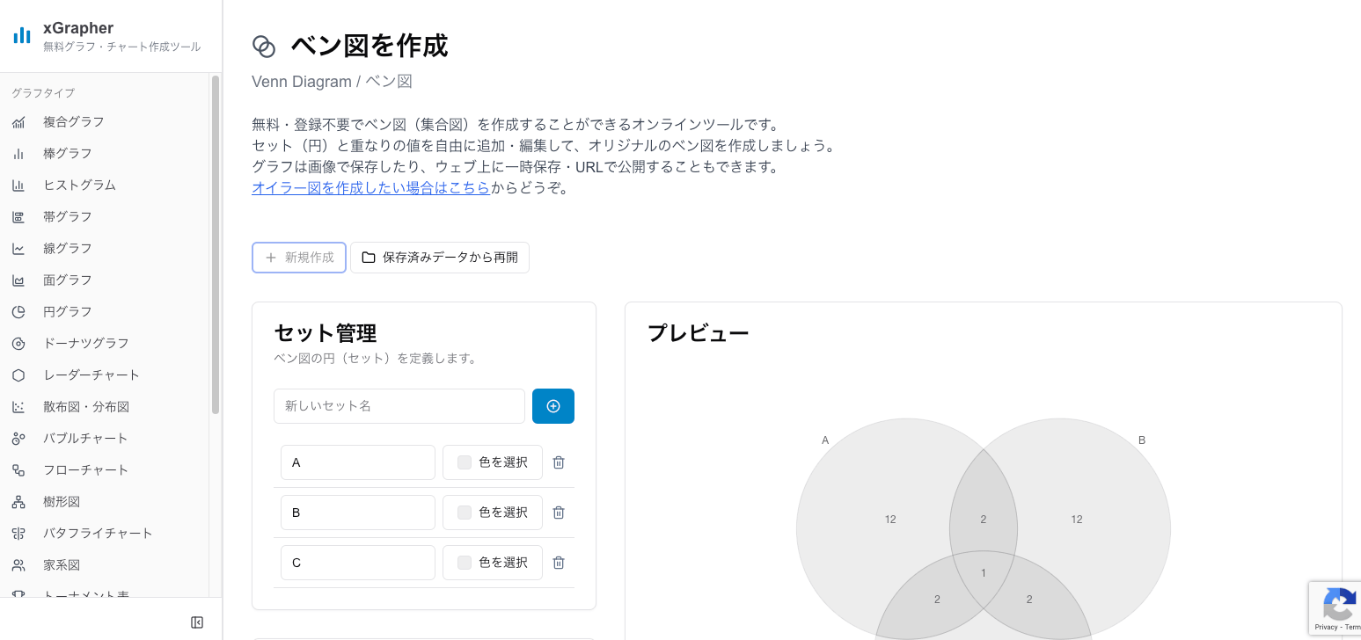Screen dimensions: 1361x640
Task: Select the バブルチャート icon
Action: click(x=18, y=438)
